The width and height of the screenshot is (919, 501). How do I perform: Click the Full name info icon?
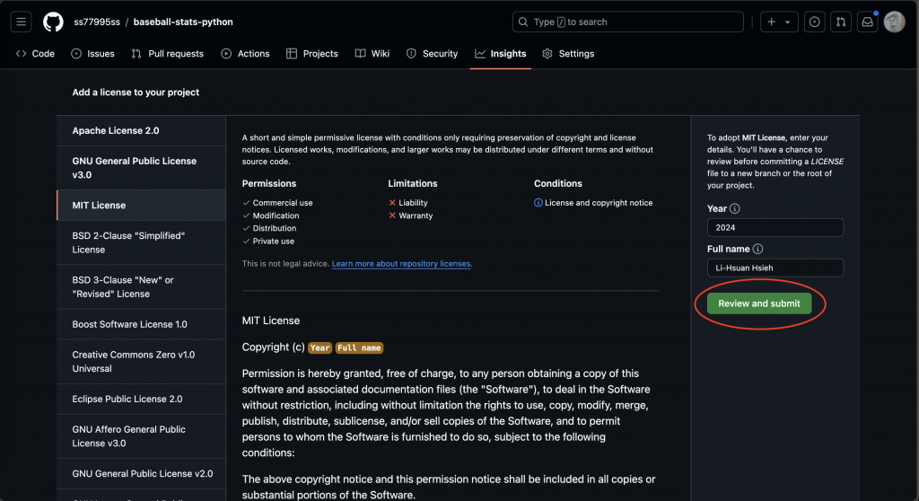(757, 250)
